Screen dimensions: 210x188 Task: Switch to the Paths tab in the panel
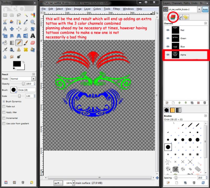[180, 17]
